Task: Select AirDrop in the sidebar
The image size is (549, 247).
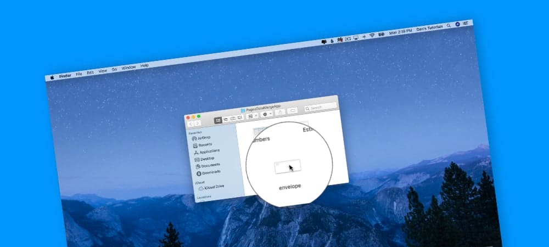Action: (204, 138)
